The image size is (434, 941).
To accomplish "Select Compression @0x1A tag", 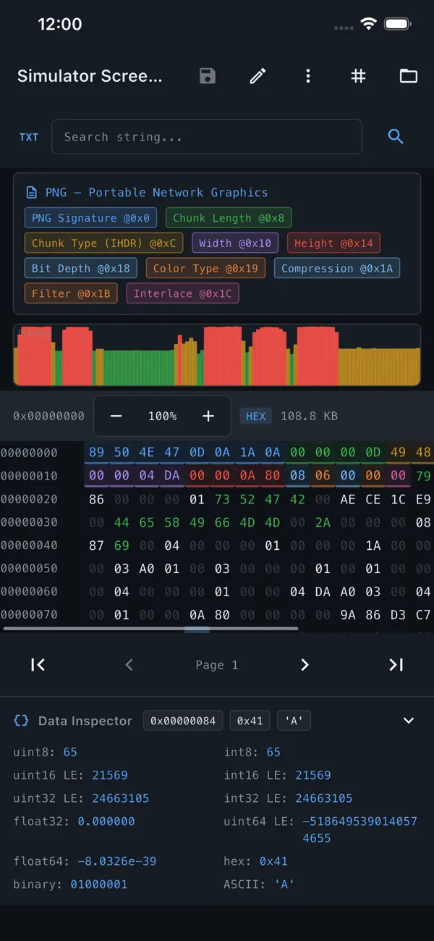I will coord(337,268).
